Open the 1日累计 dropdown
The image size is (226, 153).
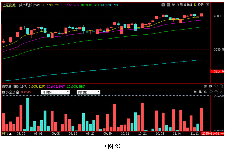[56, 92]
